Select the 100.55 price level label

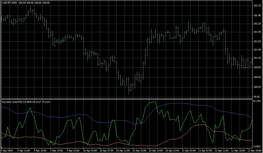coord(257,77)
